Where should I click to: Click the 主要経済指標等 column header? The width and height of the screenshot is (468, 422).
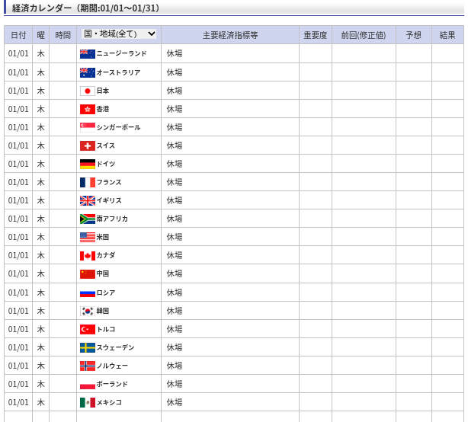tap(229, 35)
